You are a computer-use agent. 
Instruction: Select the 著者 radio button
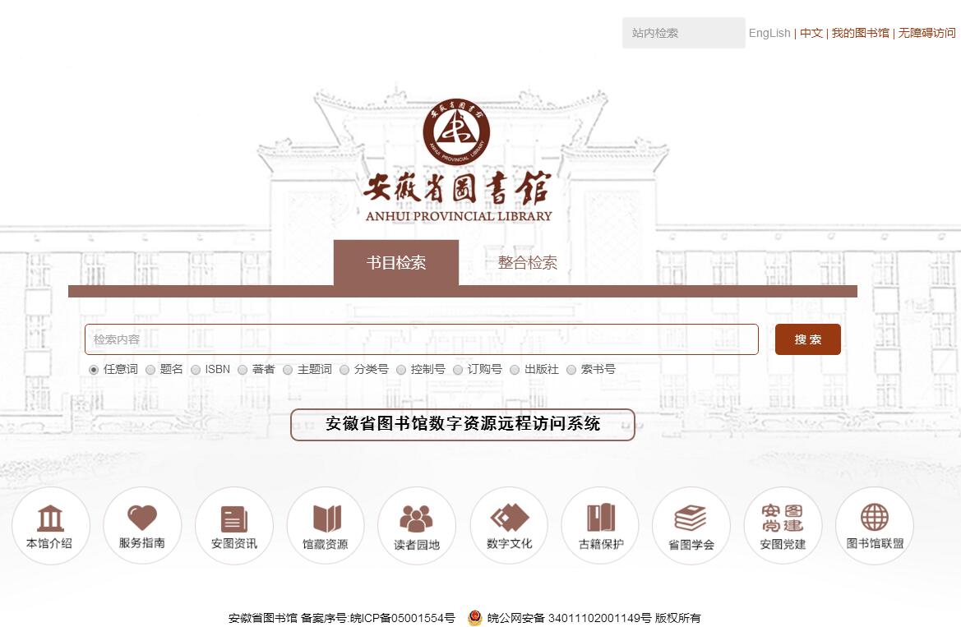coord(242,370)
